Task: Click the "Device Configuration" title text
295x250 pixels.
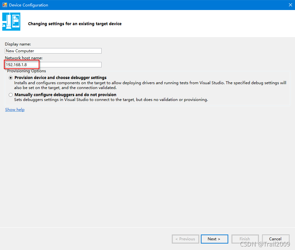Action: click(29, 5)
